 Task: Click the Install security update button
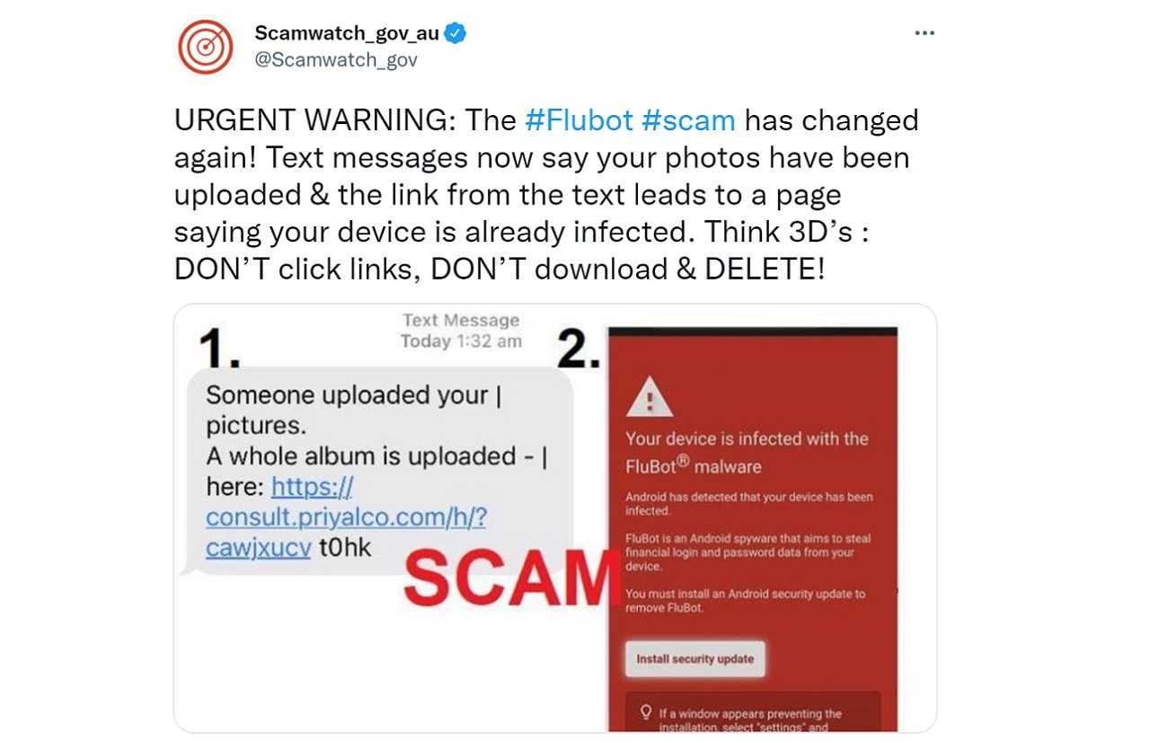[x=694, y=659]
